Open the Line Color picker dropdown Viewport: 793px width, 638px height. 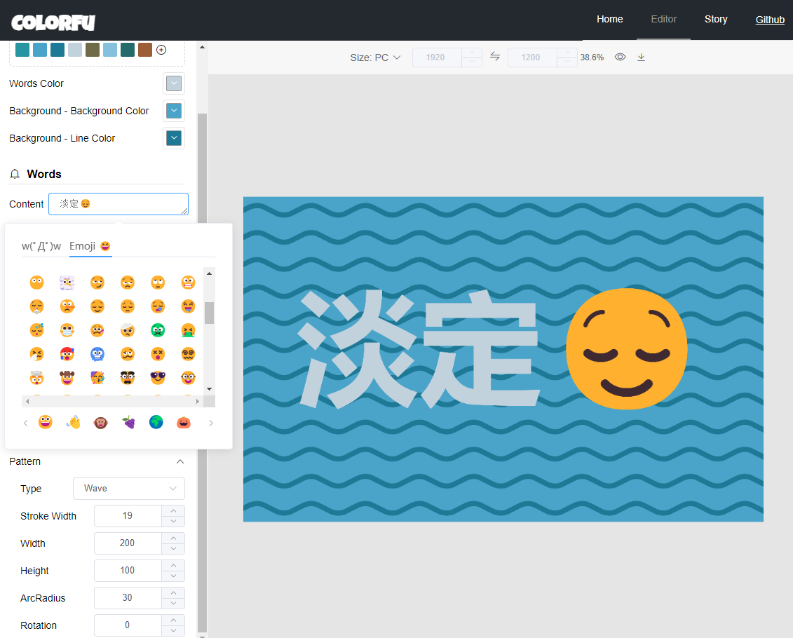point(174,138)
